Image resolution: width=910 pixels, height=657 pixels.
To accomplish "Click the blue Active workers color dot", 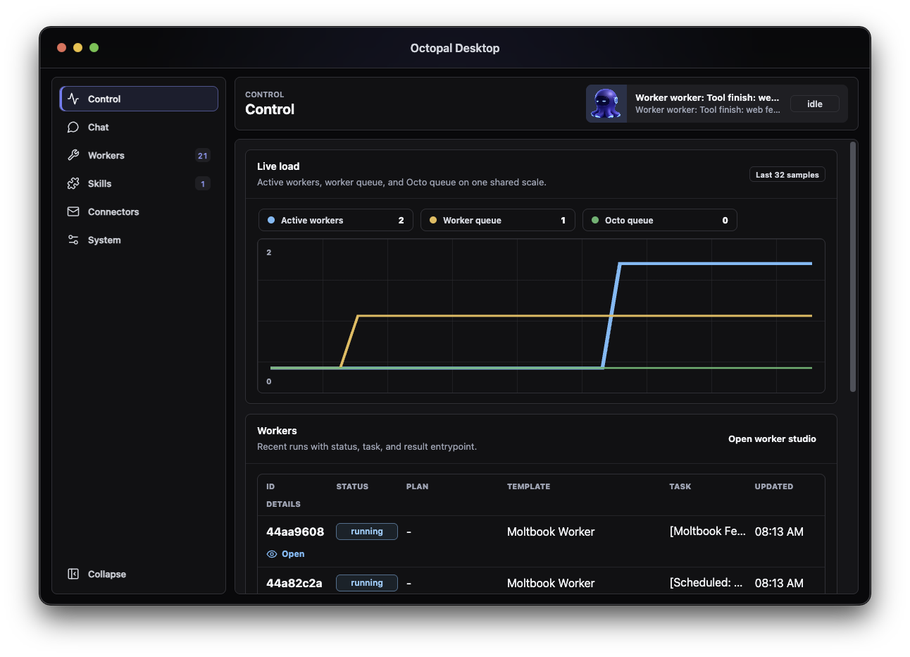I will pos(271,220).
